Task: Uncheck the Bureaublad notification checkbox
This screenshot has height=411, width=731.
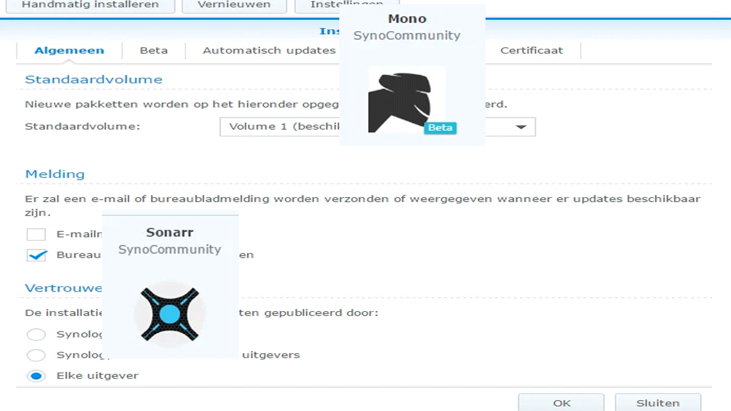Action: [x=37, y=255]
